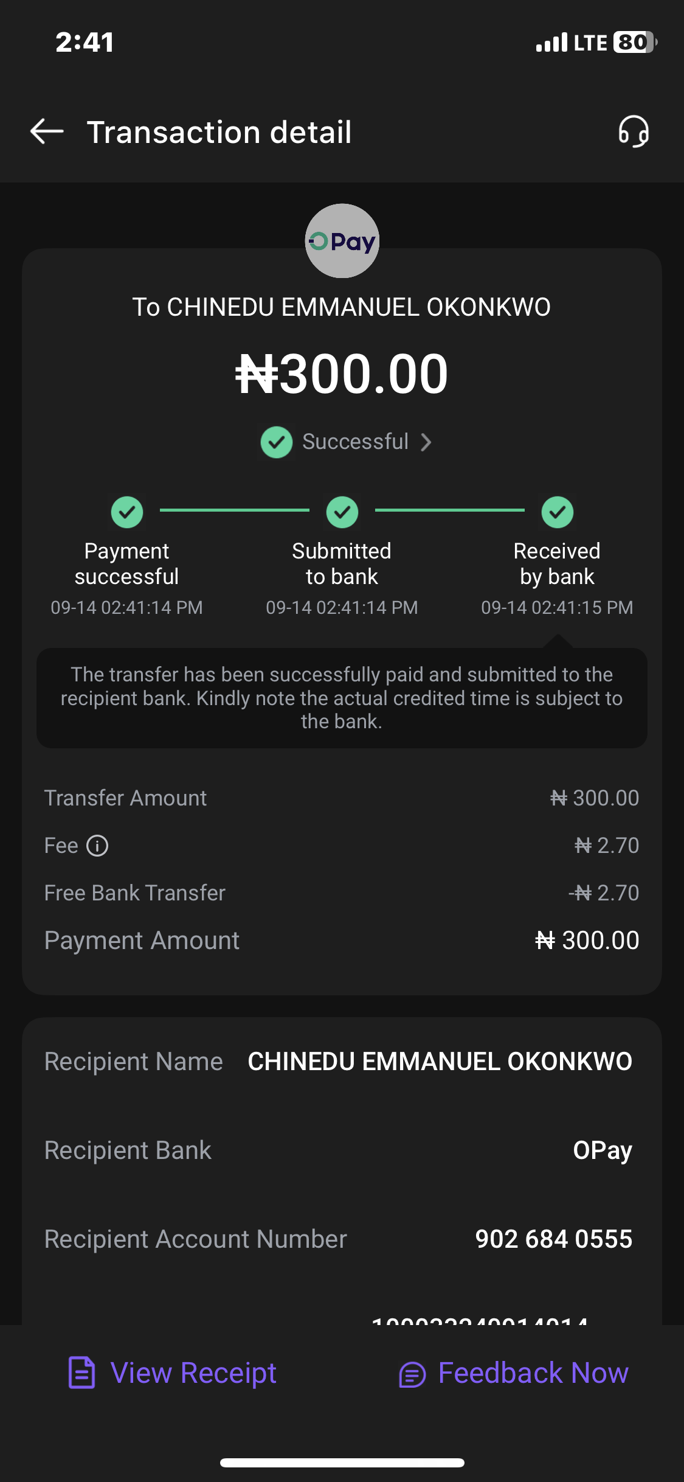The image size is (684, 1482).
Task: Open the View Receipt option
Action: pos(193,1373)
